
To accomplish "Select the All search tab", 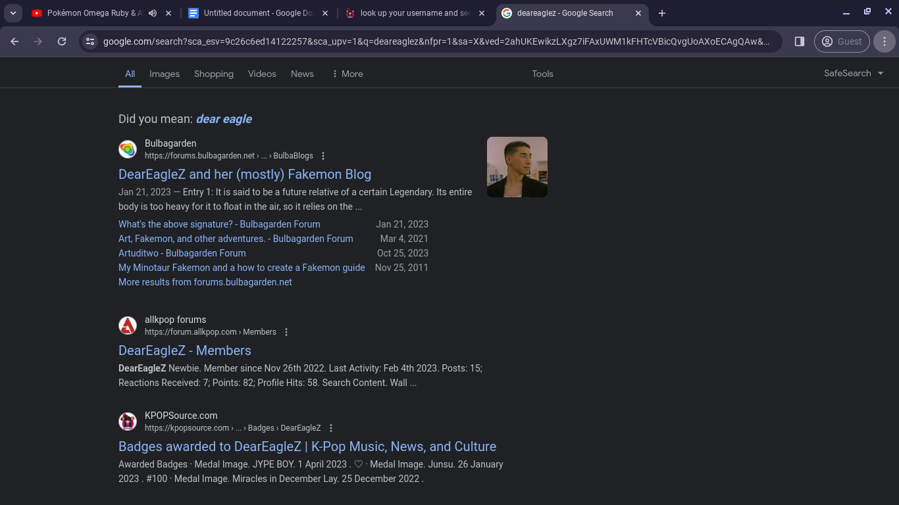I will 130,74.
